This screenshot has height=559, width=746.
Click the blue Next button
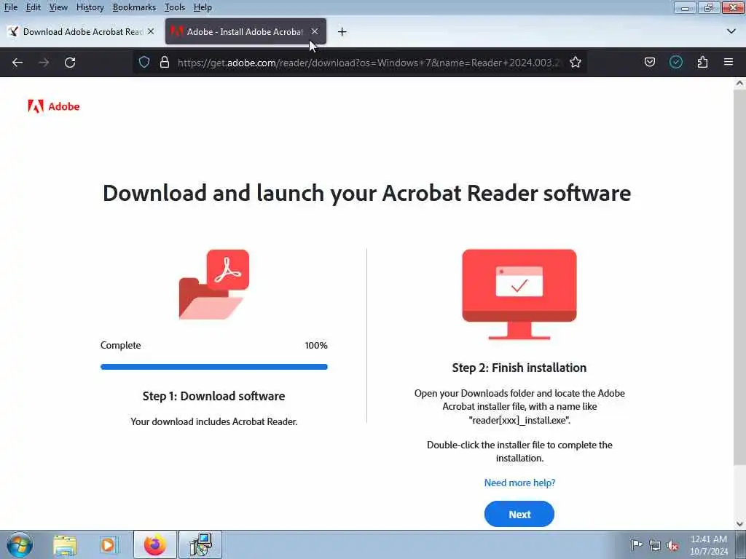tap(519, 514)
